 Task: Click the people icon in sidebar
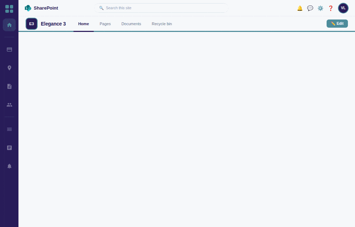click(9, 105)
